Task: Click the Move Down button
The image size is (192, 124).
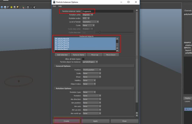Action: click(x=111, y=55)
